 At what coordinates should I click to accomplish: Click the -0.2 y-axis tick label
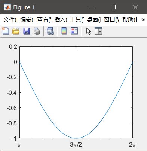pyautogui.click(x=12, y=77)
